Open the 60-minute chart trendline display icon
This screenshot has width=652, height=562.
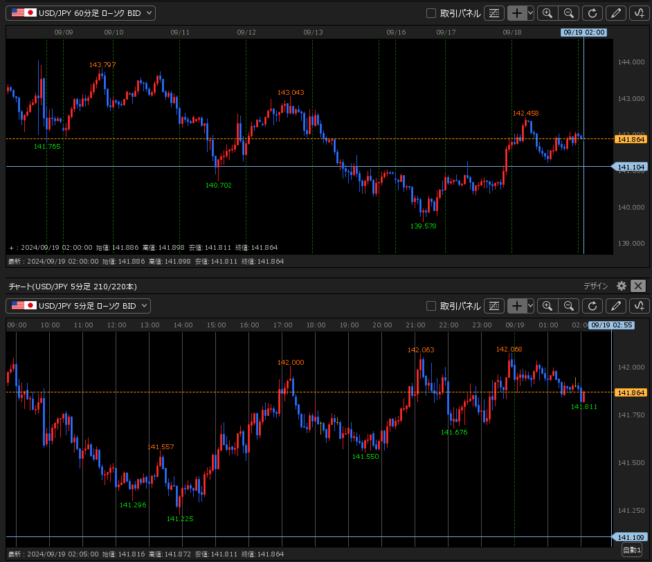tap(494, 13)
